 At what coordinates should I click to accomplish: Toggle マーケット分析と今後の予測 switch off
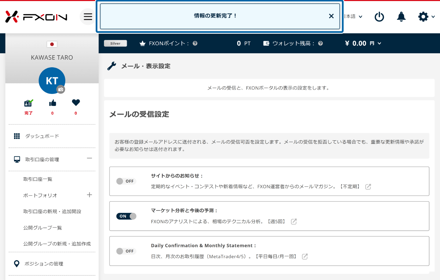(126, 216)
